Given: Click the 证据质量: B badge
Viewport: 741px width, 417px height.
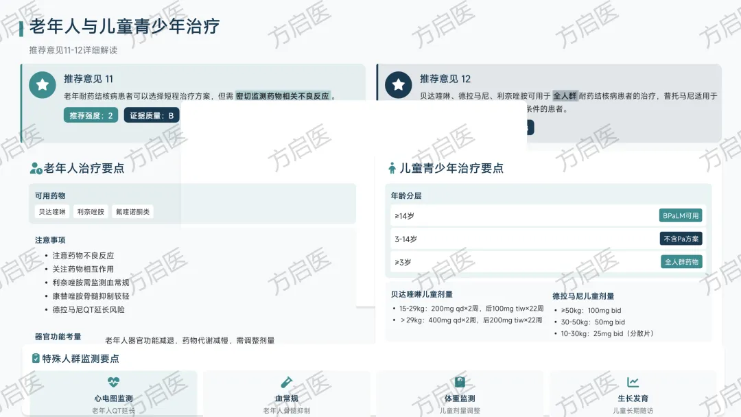Looking at the screenshot, I should click(152, 115).
